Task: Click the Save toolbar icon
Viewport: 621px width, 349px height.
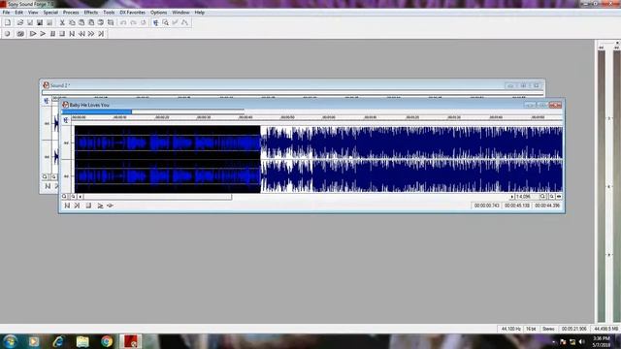Action: coord(30,22)
